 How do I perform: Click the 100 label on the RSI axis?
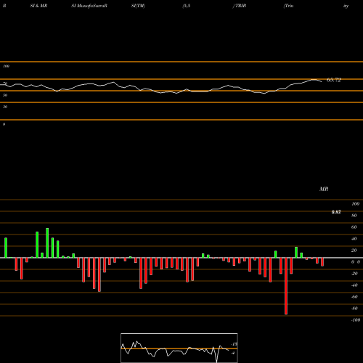coord(6,66)
